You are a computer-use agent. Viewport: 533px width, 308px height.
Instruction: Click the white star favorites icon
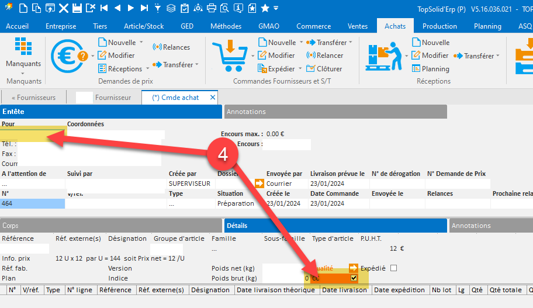click(x=265, y=8)
